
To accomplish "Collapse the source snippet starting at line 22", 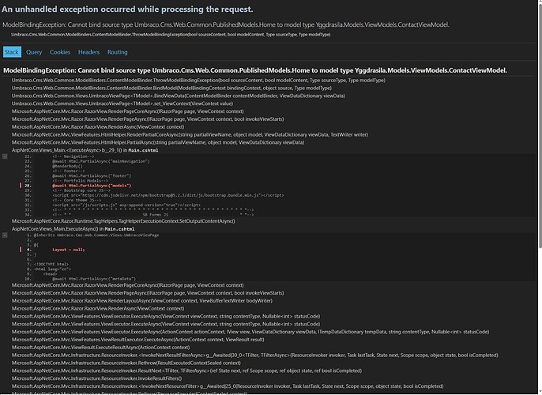I will (x=5, y=156).
